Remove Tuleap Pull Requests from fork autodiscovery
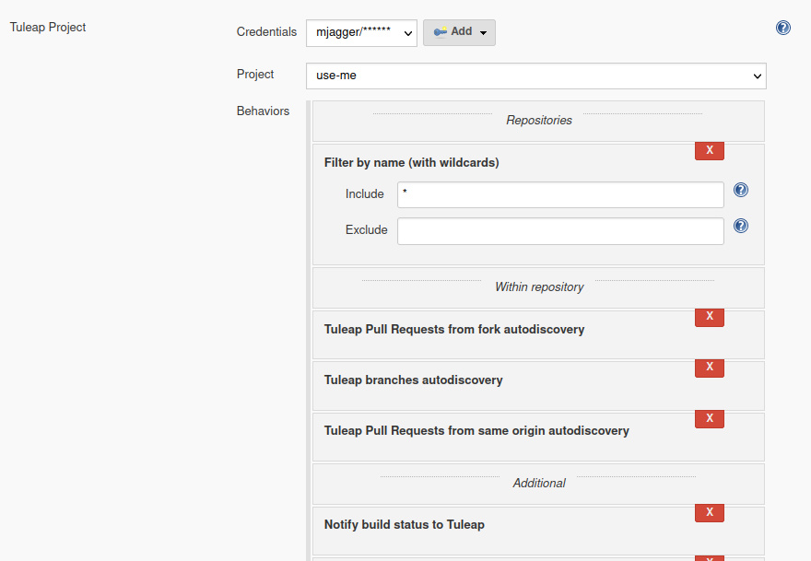The width and height of the screenshot is (811, 561). [x=709, y=317]
